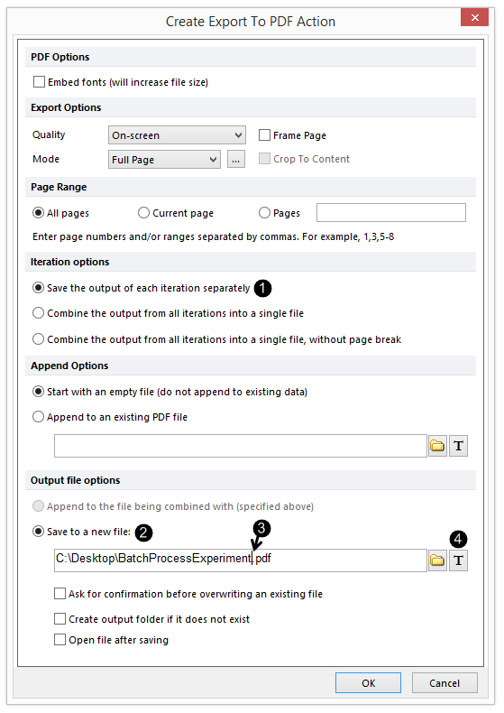Open the Mode dropdown showing Full Page
Viewport: 504px width, 713px height.
pos(164,160)
